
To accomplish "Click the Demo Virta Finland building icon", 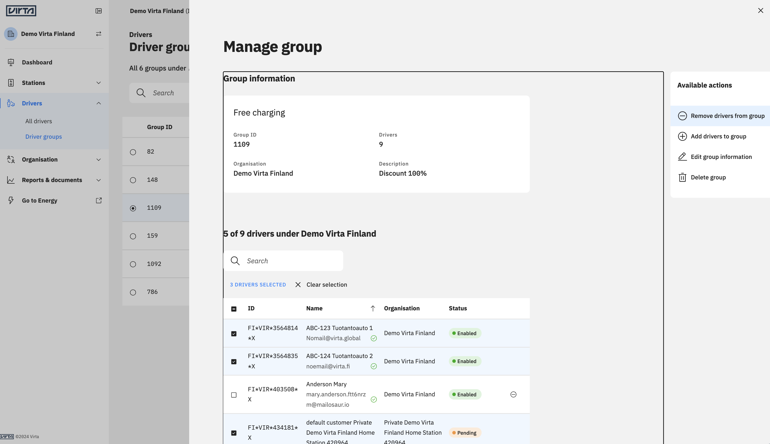I will 11,34.
